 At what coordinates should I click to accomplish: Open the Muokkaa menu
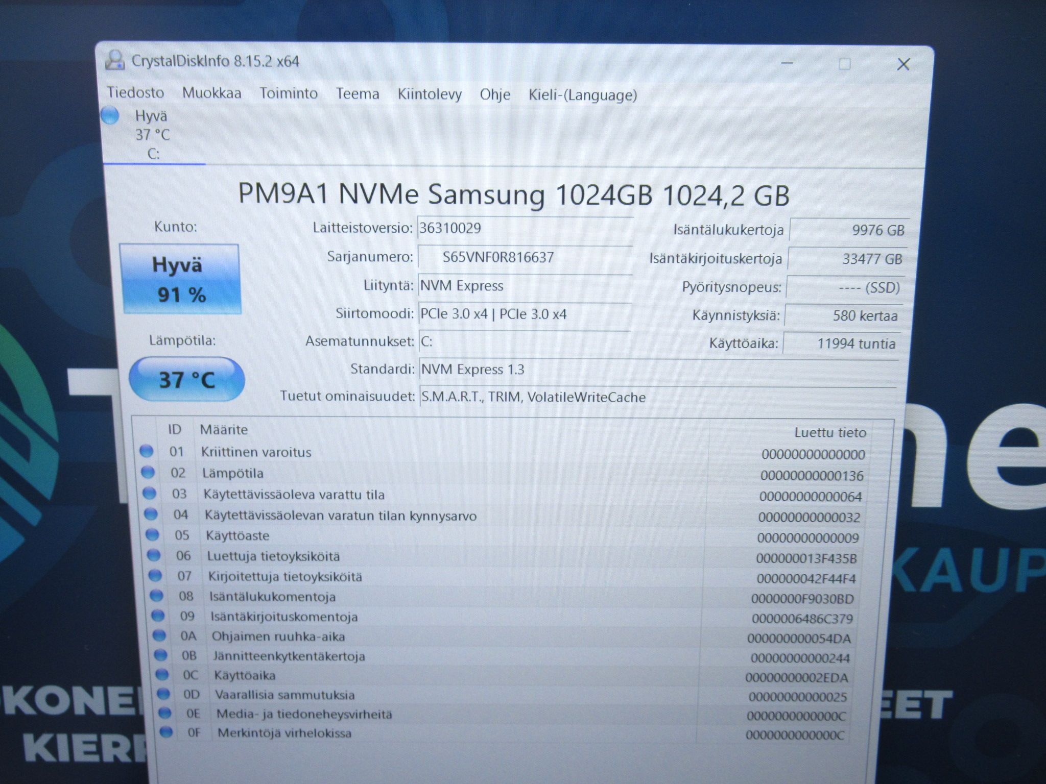212,93
